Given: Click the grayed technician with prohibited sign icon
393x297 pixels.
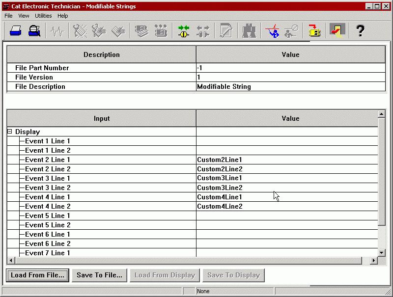Looking at the screenshot, I should (x=291, y=31).
